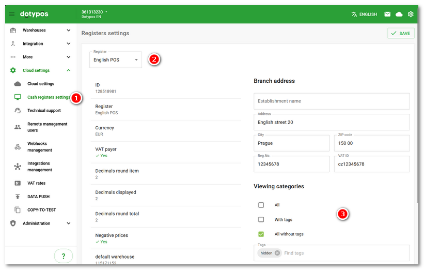This screenshot has width=424, height=270.
Task: Open the account dropdown 361313230
Action: point(95,12)
